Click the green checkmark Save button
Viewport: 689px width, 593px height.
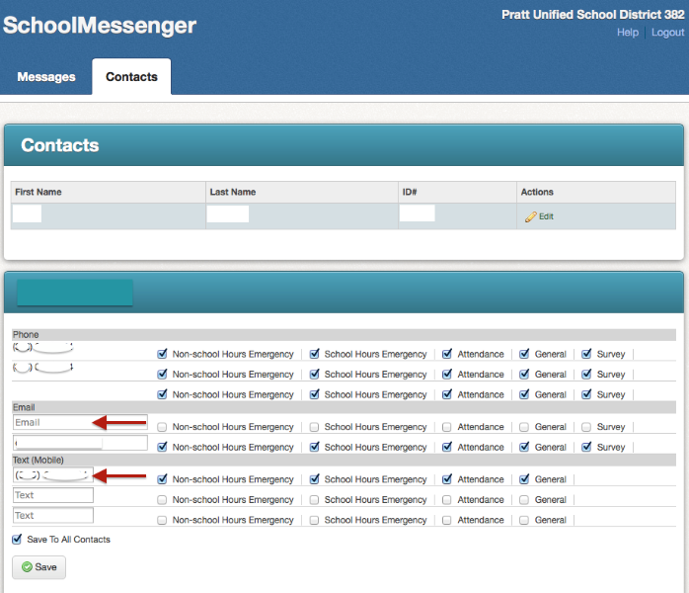[x=39, y=567]
